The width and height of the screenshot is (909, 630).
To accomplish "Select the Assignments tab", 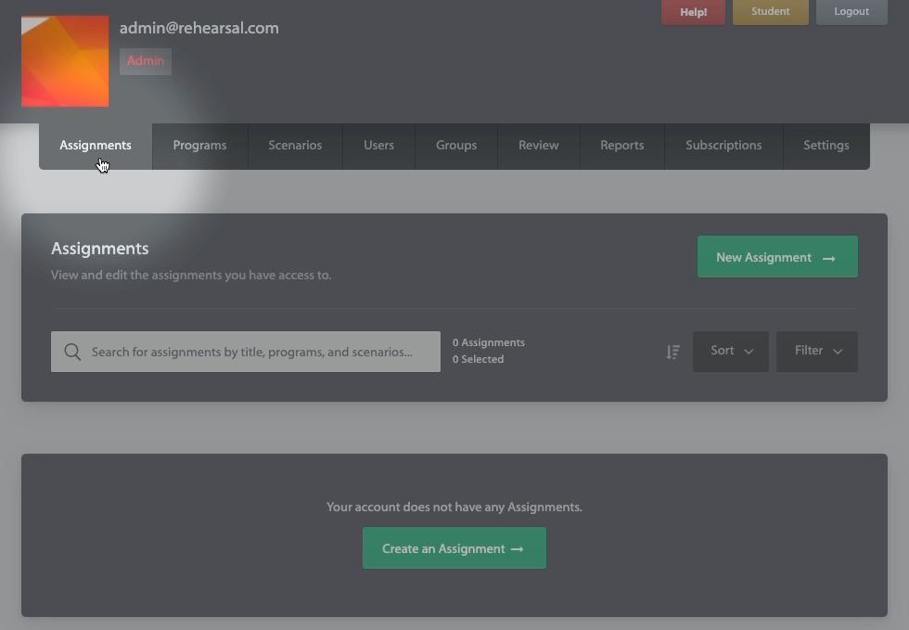I will point(96,146).
